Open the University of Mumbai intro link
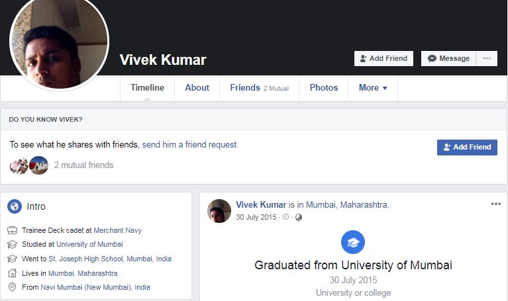Image resolution: width=508 pixels, height=301 pixels. pyautogui.click(x=94, y=245)
